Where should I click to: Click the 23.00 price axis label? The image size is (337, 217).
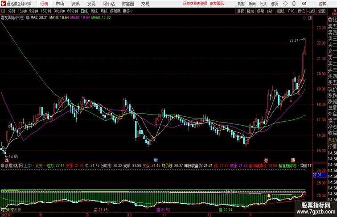(321, 28)
